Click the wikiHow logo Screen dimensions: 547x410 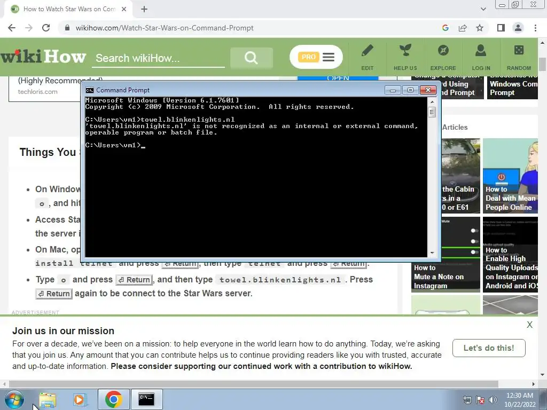43,56
